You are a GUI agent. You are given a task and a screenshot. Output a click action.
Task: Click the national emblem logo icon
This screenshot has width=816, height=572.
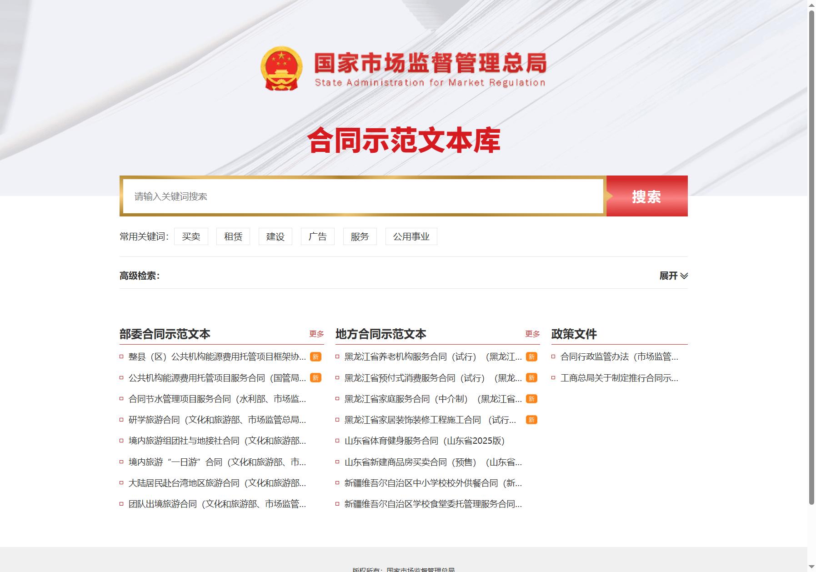[281, 68]
